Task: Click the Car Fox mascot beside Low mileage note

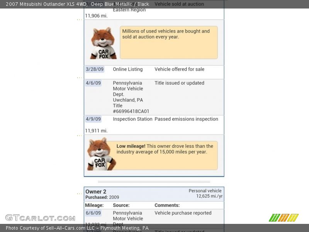Action: (101, 154)
